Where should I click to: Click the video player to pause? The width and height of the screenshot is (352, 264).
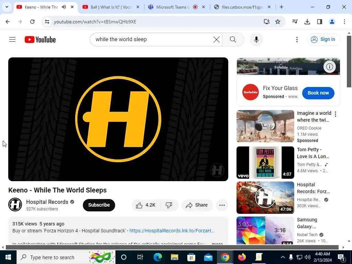click(x=118, y=119)
